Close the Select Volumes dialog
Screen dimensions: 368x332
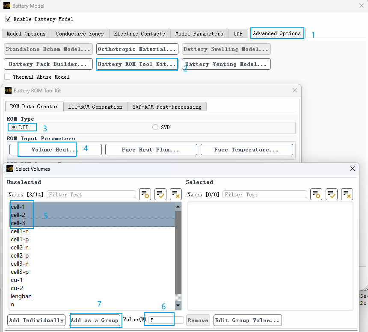pyautogui.click(x=353, y=169)
